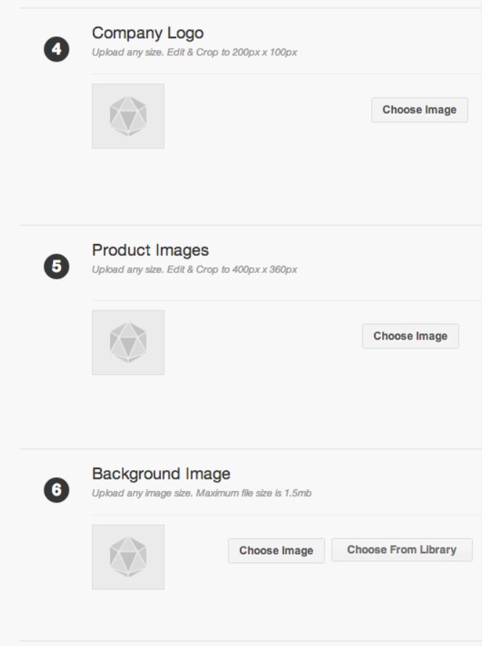
Task: Click the polyhedron placeholder icon under Background Image
Action: pos(128,557)
